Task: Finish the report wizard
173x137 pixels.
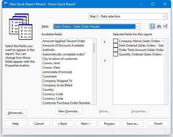Action: pyautogui.click(x=158, y=124)
